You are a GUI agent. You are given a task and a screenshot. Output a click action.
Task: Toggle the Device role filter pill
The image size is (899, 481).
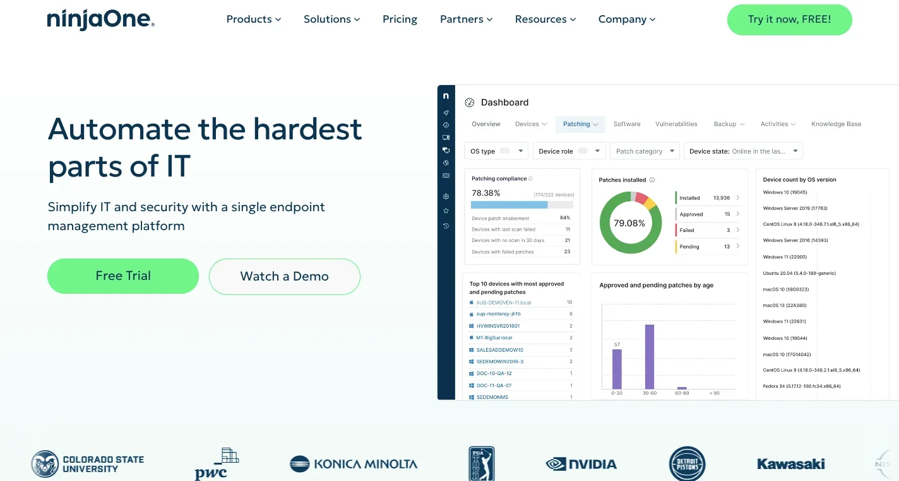(583, 151)
